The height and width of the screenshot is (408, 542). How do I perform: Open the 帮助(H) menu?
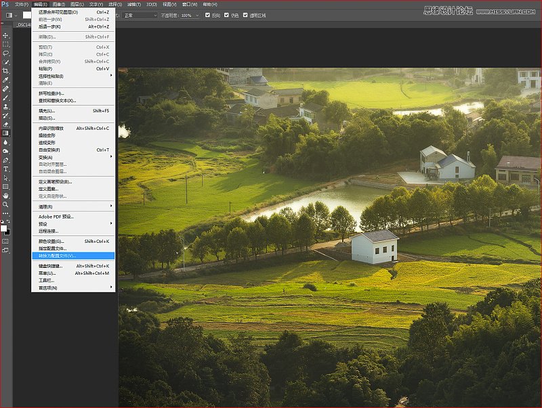pos(210,5)
